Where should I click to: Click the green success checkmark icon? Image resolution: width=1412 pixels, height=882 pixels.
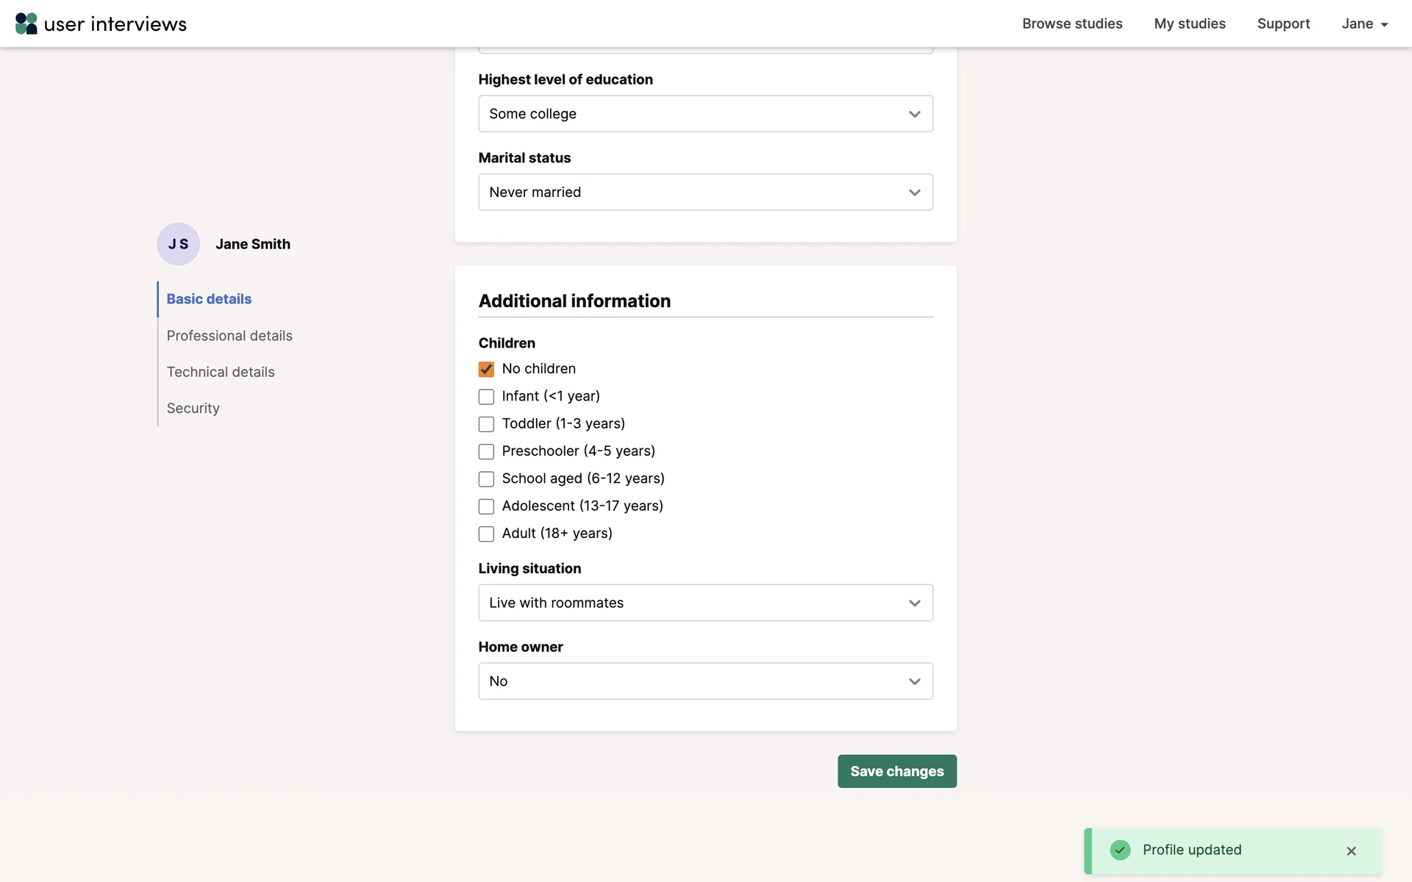1120,850
